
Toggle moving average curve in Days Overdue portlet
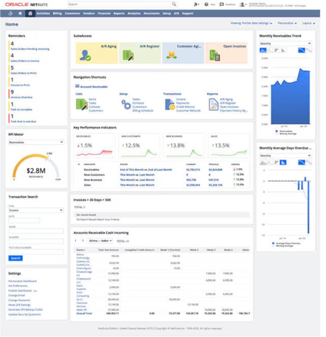click(309, 162)
